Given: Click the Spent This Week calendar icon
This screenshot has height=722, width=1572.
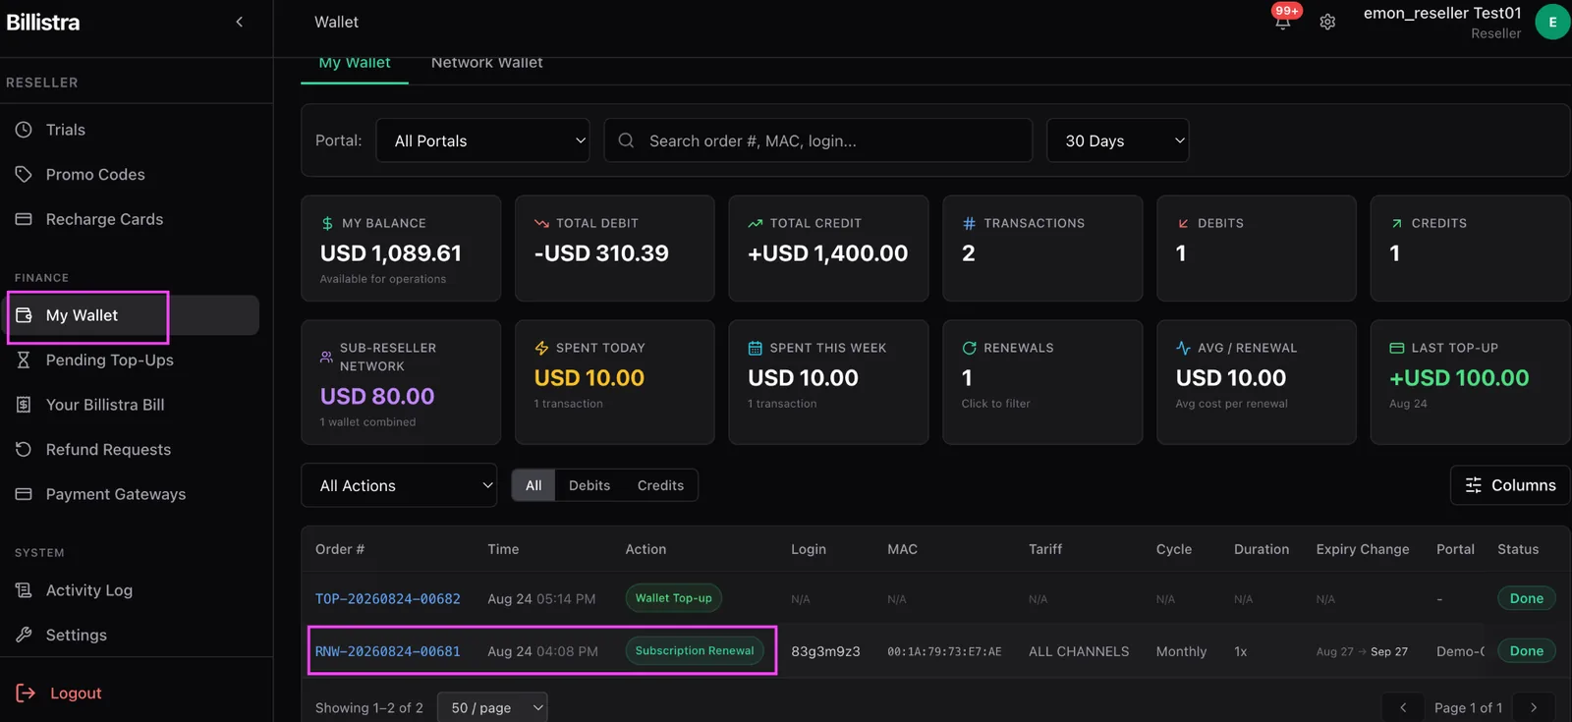Looking at the screenshot, I should [x=755, y=348].
